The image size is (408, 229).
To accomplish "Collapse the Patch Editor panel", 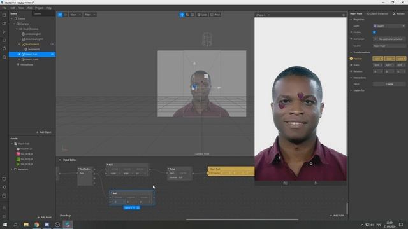I will click(x=60, y=160).
